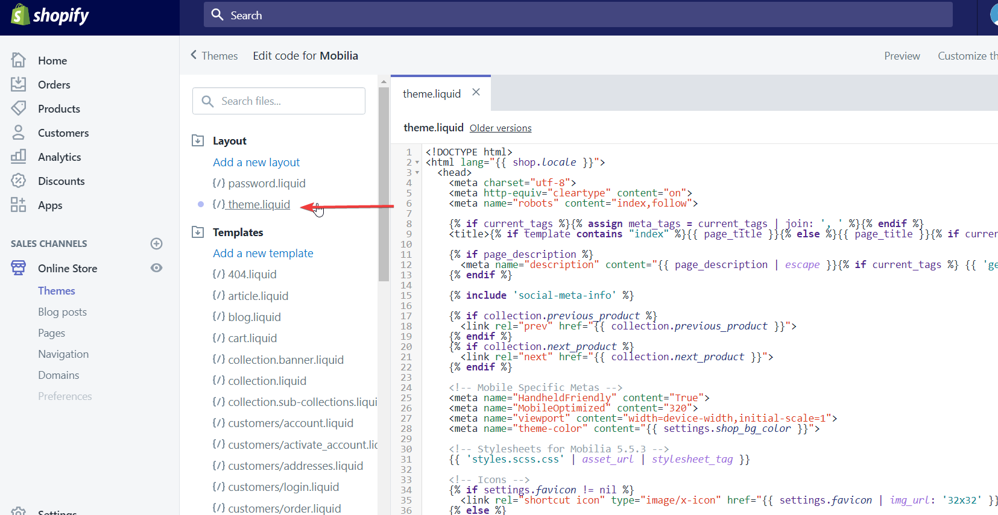Click the Preview link
This screenshot has width=998, height=515.
[x=902, y=55]
